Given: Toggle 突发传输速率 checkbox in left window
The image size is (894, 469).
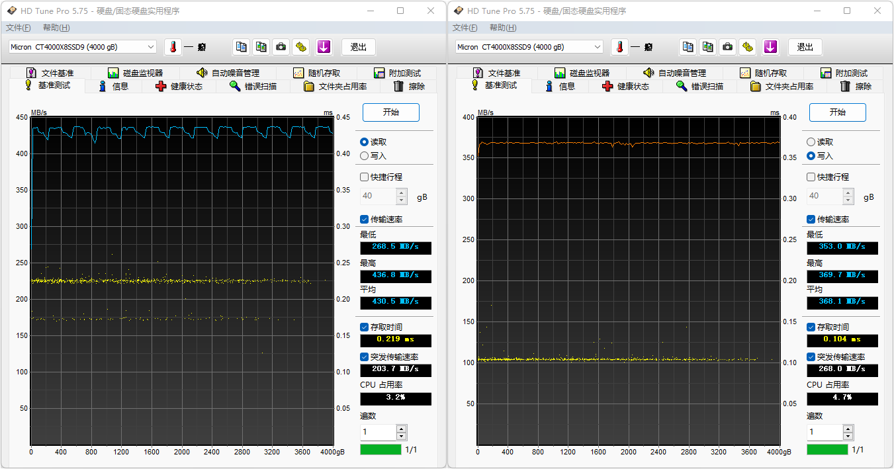Looking at the screenshot, I should 364,357.
